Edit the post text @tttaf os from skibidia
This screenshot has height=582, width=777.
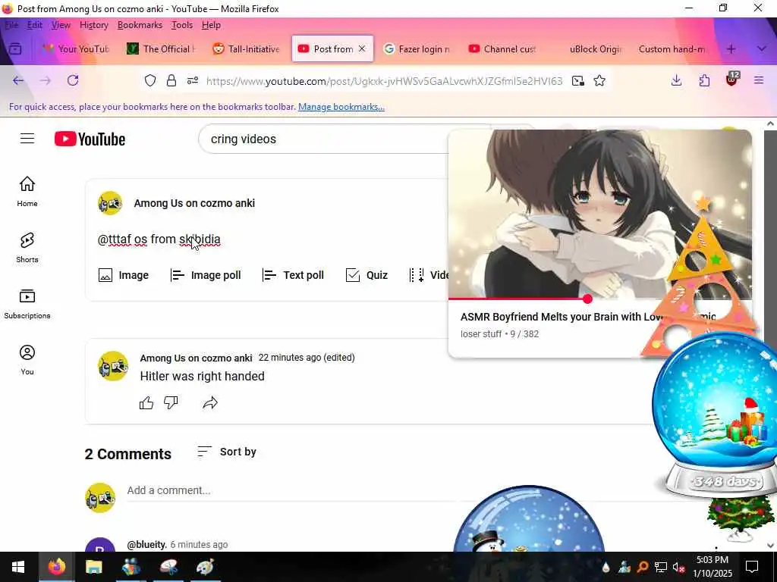[159, 239]
